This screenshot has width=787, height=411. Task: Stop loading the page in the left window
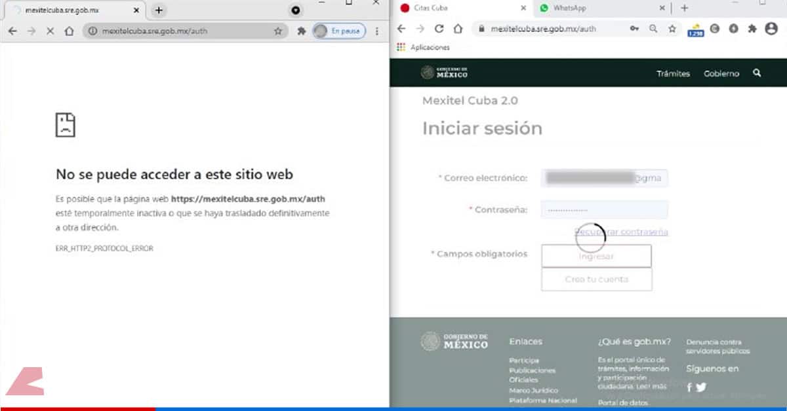[50, 31]
